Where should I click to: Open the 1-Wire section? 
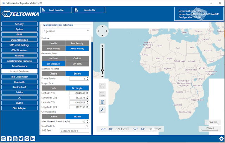pos(19,93)
